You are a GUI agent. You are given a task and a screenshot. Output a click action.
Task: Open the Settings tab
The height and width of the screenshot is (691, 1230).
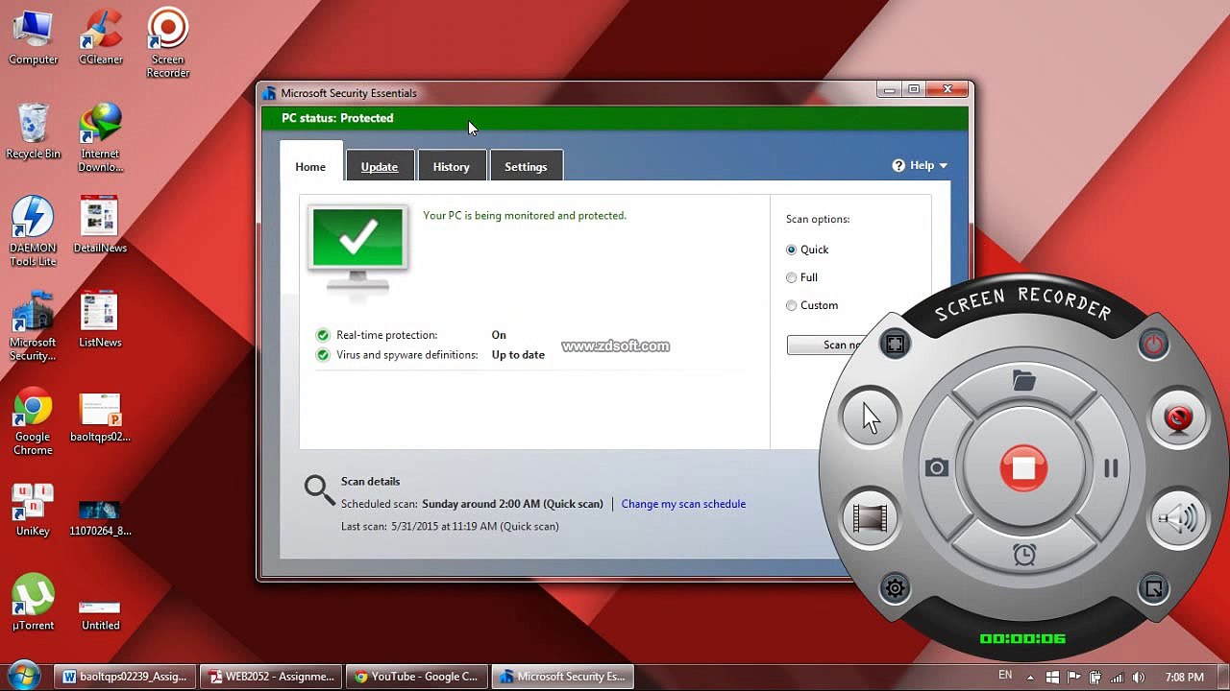526,166
